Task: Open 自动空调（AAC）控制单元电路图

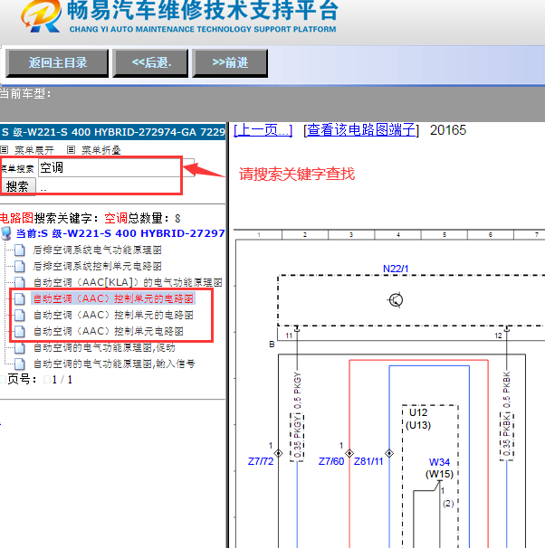Action: (109, 331)
